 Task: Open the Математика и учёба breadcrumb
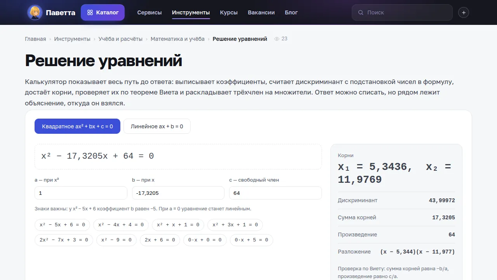177,39
